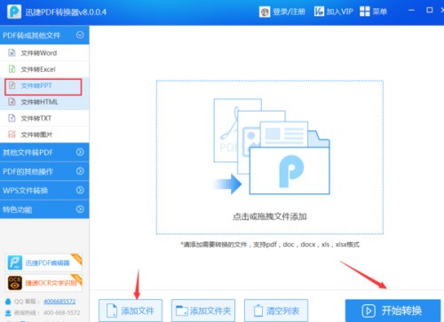Click the 添加文件夹 folder icon
Image resolution: width=444 pixels, height=322 pixels.
pyautogui.click(x=182, y=310)
